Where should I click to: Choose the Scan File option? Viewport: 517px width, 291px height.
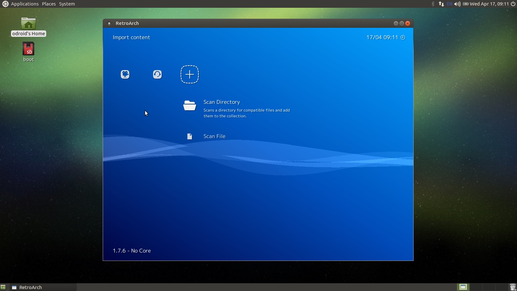point(214,136)
